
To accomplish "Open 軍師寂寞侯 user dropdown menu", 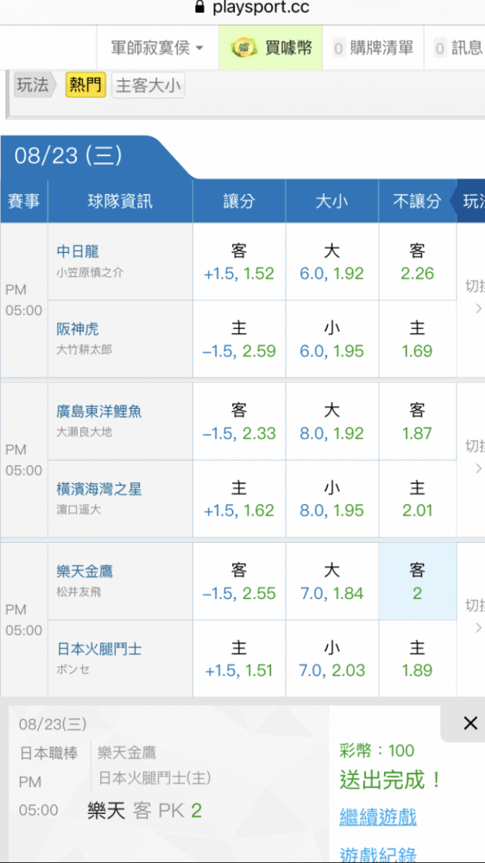I will click(157, 47).
